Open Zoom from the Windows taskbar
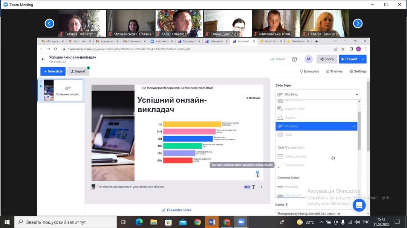The width and height of the screenshot is (407, 228). click(x=241, y=222)
